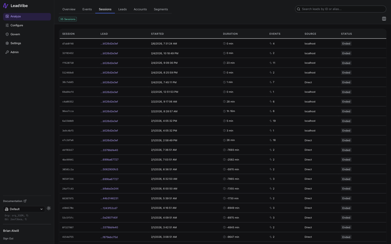
Task: Switch to the Segments tab
Action: 161,9
